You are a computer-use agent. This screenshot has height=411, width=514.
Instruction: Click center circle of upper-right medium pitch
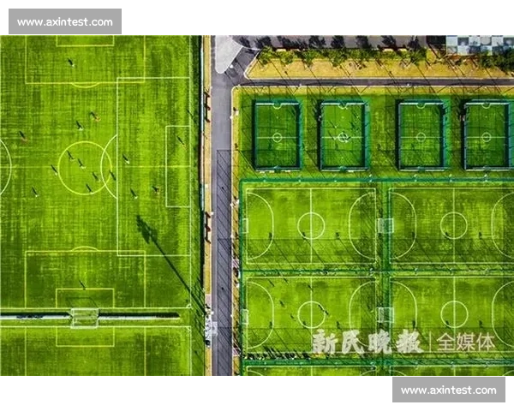coord(453,225)
